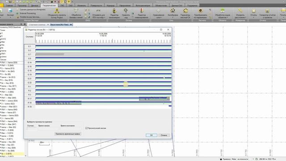Activate the start page document tab
This screenshot has width=286, height=161.
pyautogui.click(x=37, y=25)
